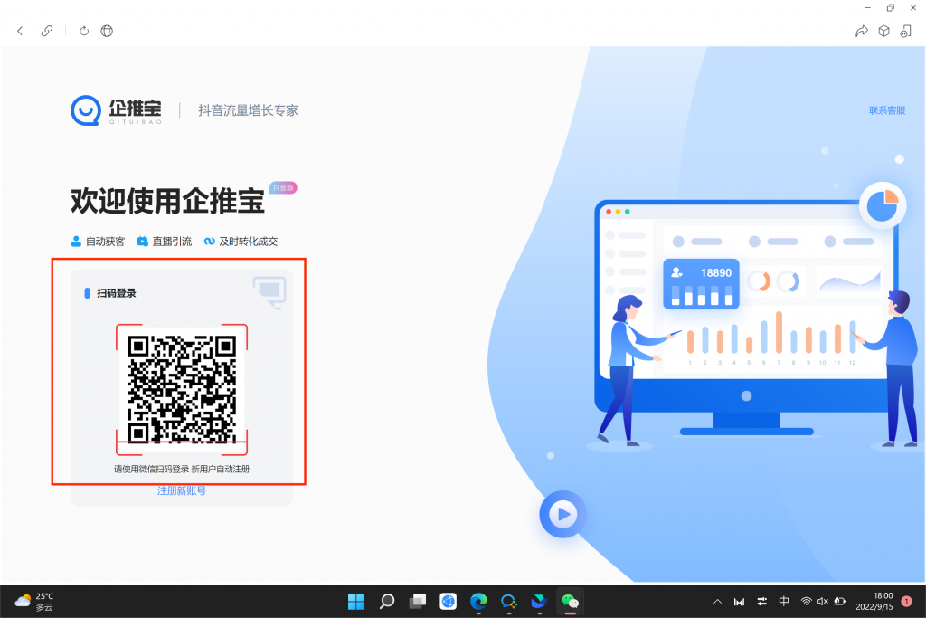Click the device icon beside the cube
Viewport: 926px width, 618px height.
(x=906, y=31)
